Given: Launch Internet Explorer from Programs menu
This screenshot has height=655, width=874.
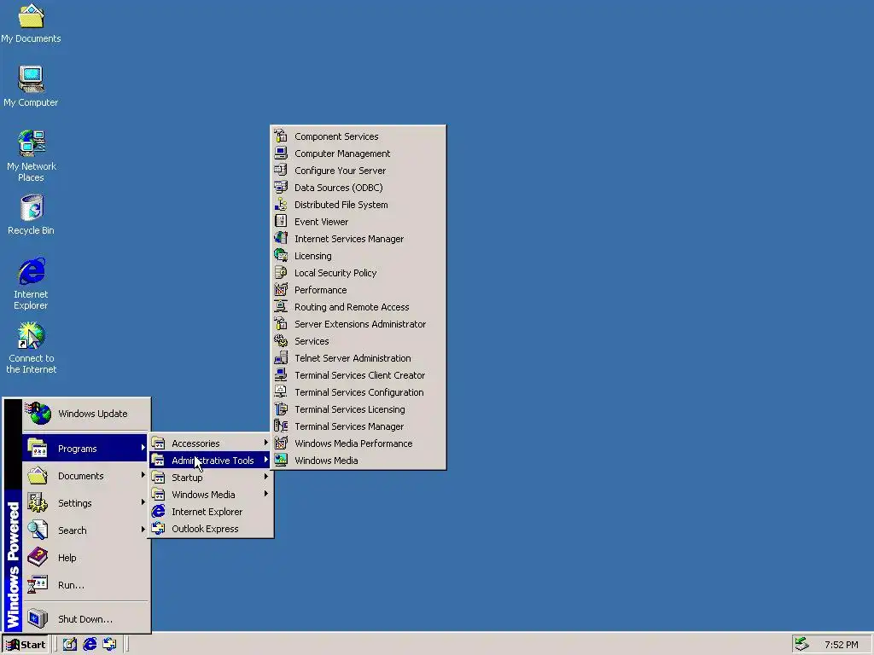Looking at the screenshot, I should coord(211,512).
